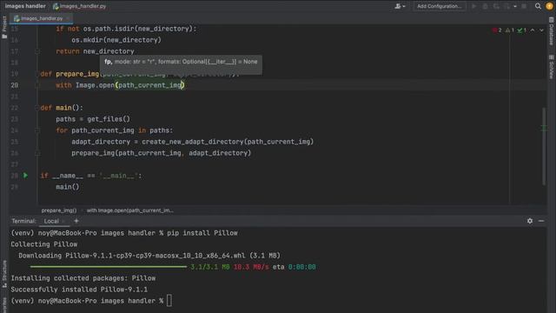
Task: Collapse the def main() fold marker
Action: tap(37, 108)
